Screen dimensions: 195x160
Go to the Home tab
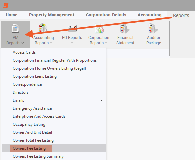12,15
